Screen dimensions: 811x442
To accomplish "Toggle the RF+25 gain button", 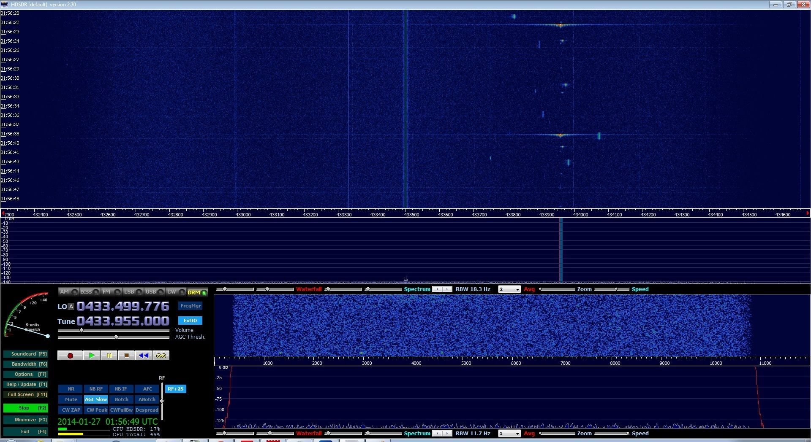I will (x=175, y=389).
